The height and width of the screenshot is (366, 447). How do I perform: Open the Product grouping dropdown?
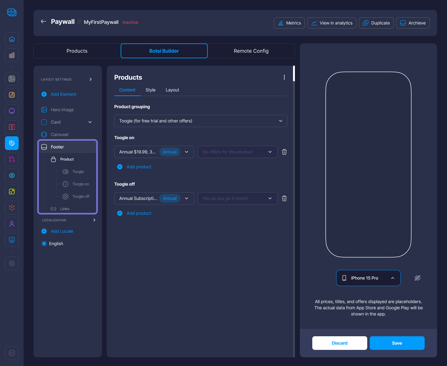(x=201, y=121)
